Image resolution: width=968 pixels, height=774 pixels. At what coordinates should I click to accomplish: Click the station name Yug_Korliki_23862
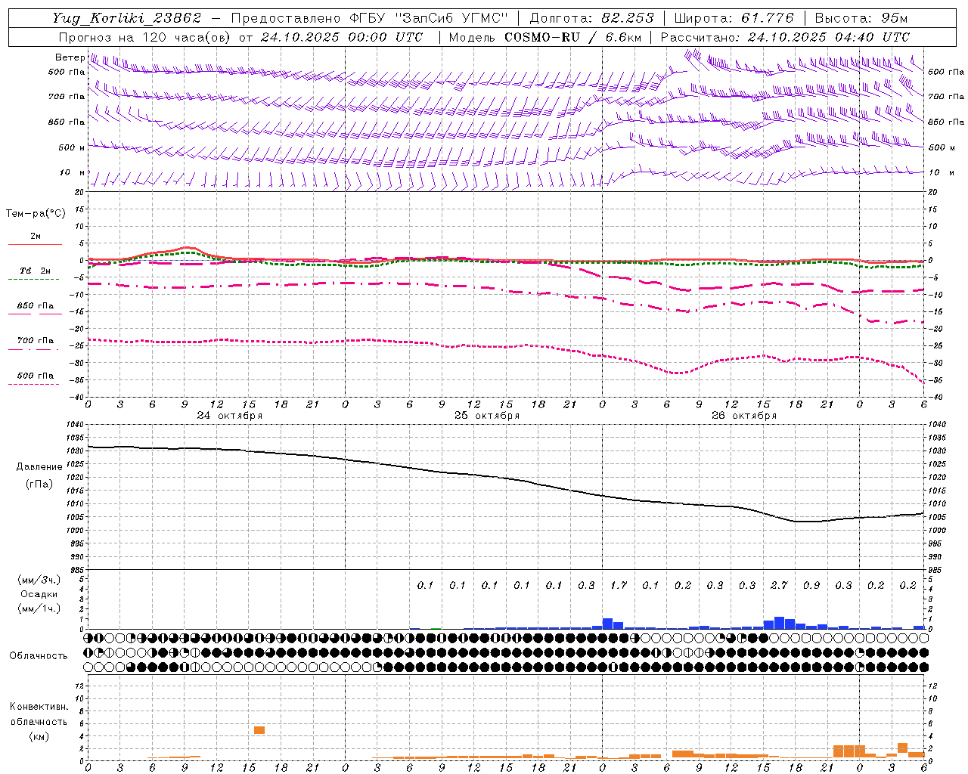pyautogui.click(x=127, y=18)
